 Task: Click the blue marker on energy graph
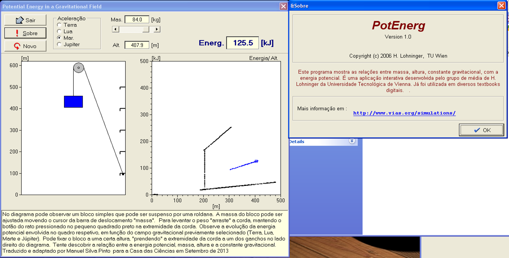pyautogui.click(x=256, y=161)
